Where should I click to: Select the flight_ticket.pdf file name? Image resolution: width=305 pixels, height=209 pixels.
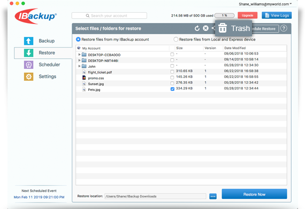point(100,72)
